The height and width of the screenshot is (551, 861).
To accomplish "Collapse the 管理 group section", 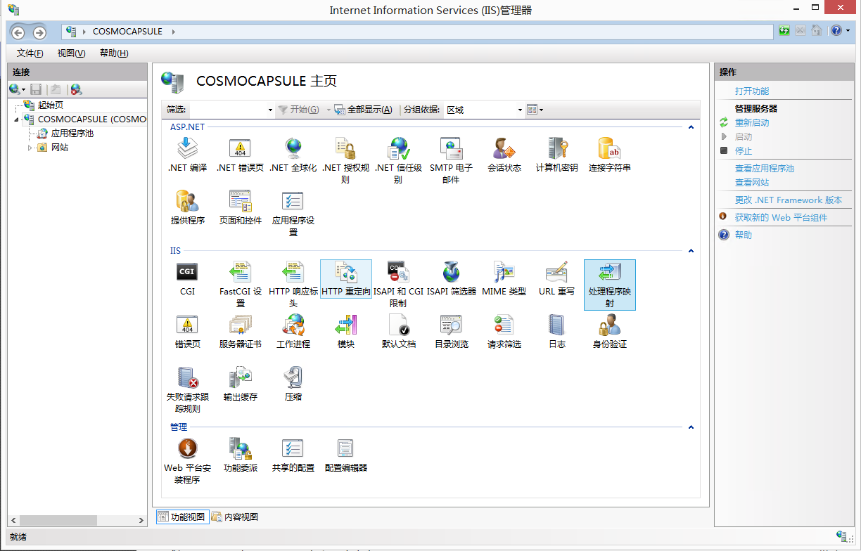I will [x=691, y=427].
